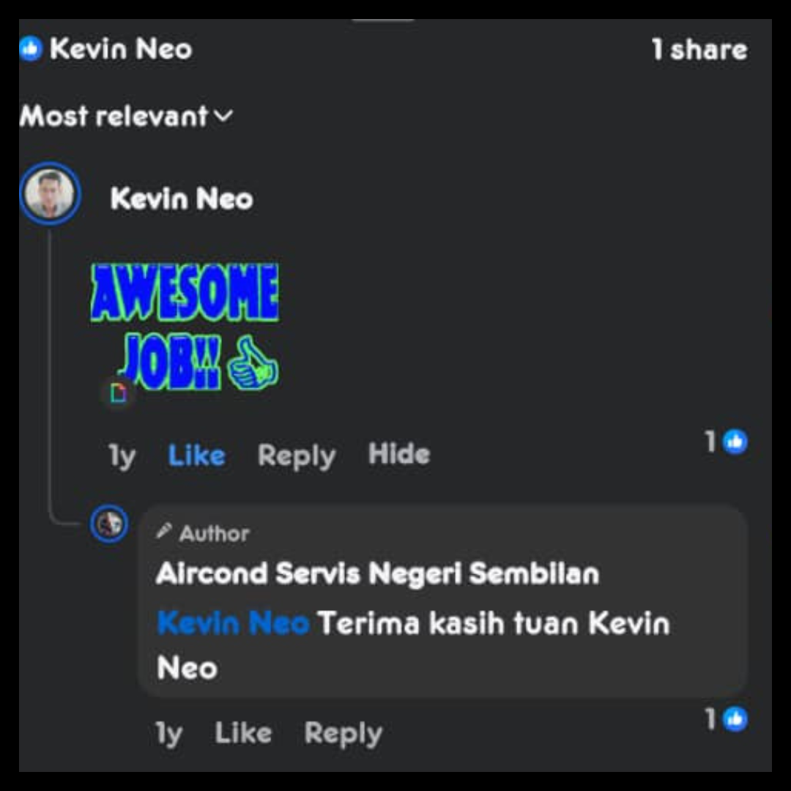Open the 1 share list
The width and height of the screenshot is (791, 791).
699,50
